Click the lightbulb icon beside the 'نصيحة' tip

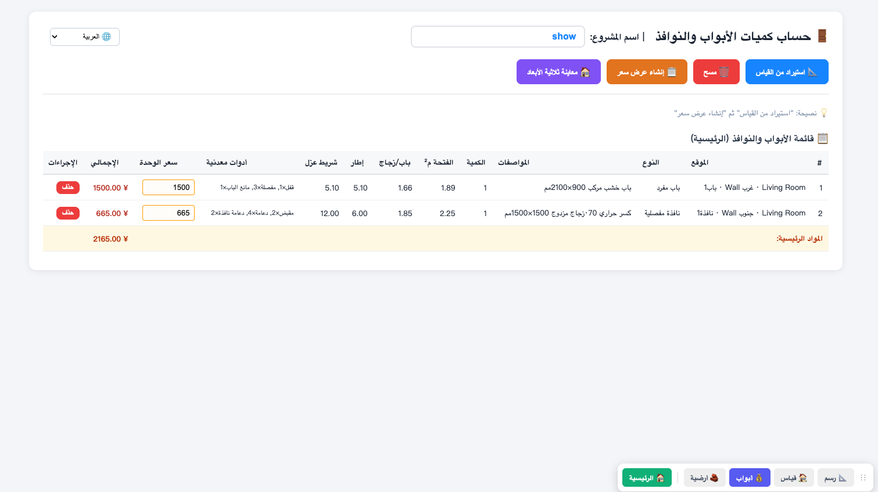click(824, 113)
